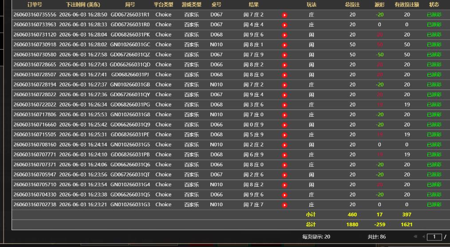Click subtotal valid bet value 397
Viewport: 450px width, 247px height.
[x=407, y=215]
